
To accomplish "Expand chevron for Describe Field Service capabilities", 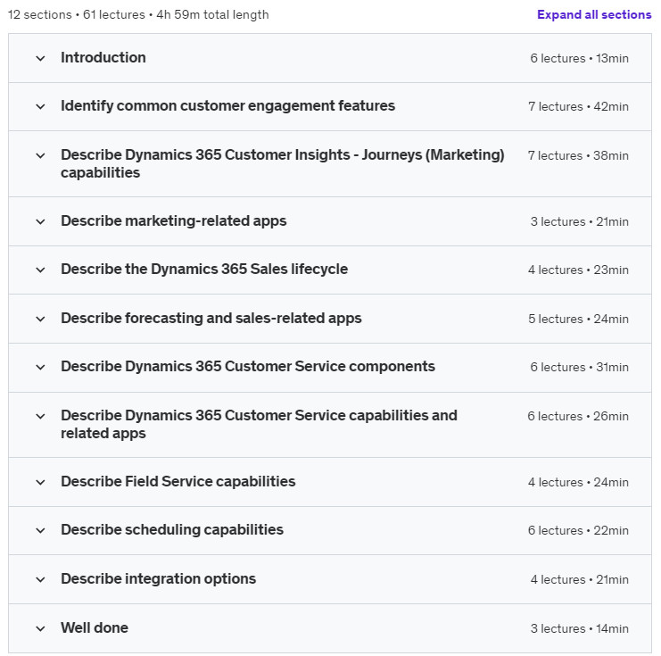I will 40,482.
